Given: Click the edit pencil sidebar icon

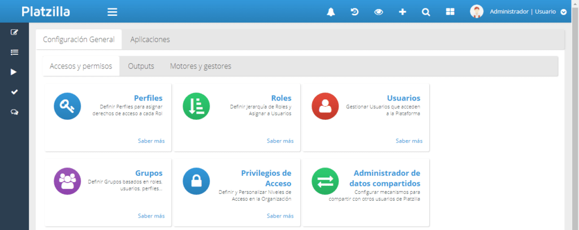Looking at the screenshot, I should tap(14, 32).
